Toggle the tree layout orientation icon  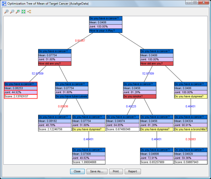pyautogui.click(x=29, y=12)
